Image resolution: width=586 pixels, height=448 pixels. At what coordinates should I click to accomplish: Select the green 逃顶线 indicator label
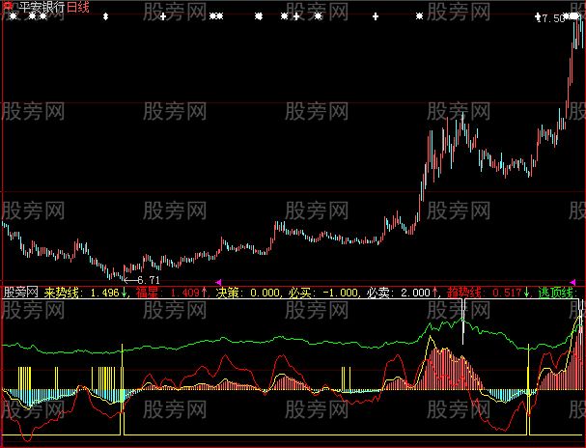pyautogui.click(x=556, y=292)
